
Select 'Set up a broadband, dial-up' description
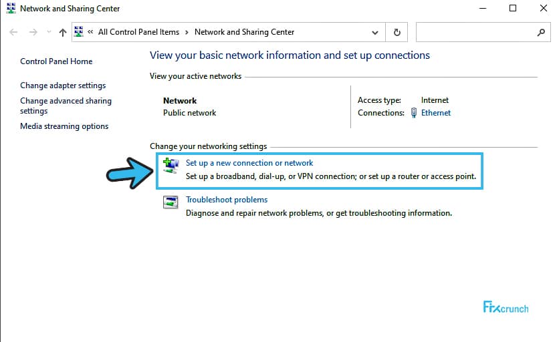331,176
